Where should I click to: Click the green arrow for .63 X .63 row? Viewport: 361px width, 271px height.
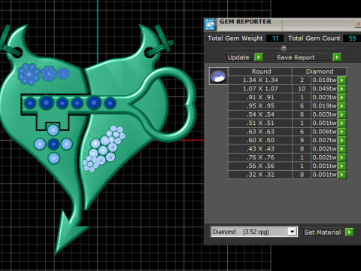point(341,132)
